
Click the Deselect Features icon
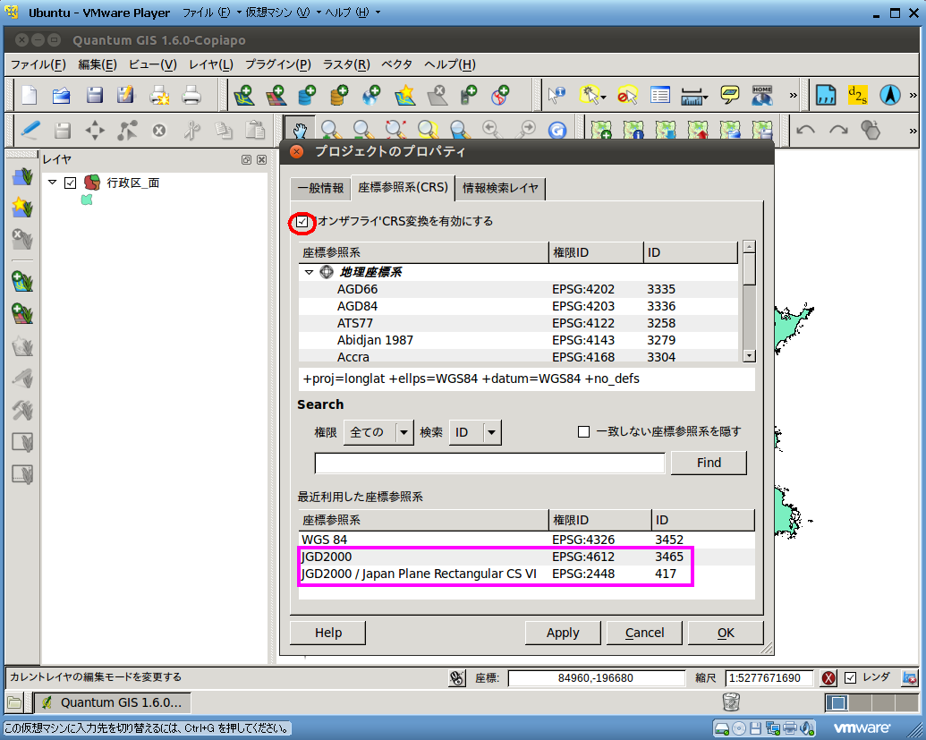(x=627, y=95)
